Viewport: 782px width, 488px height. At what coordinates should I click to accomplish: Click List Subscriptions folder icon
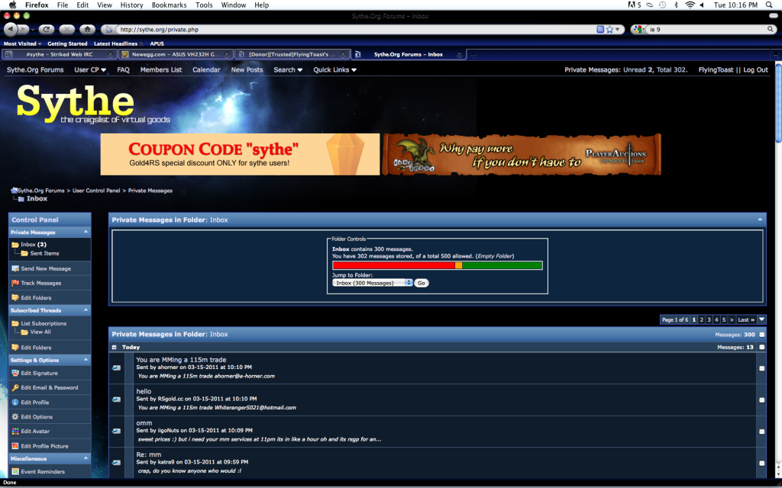(x=15, y=323)
